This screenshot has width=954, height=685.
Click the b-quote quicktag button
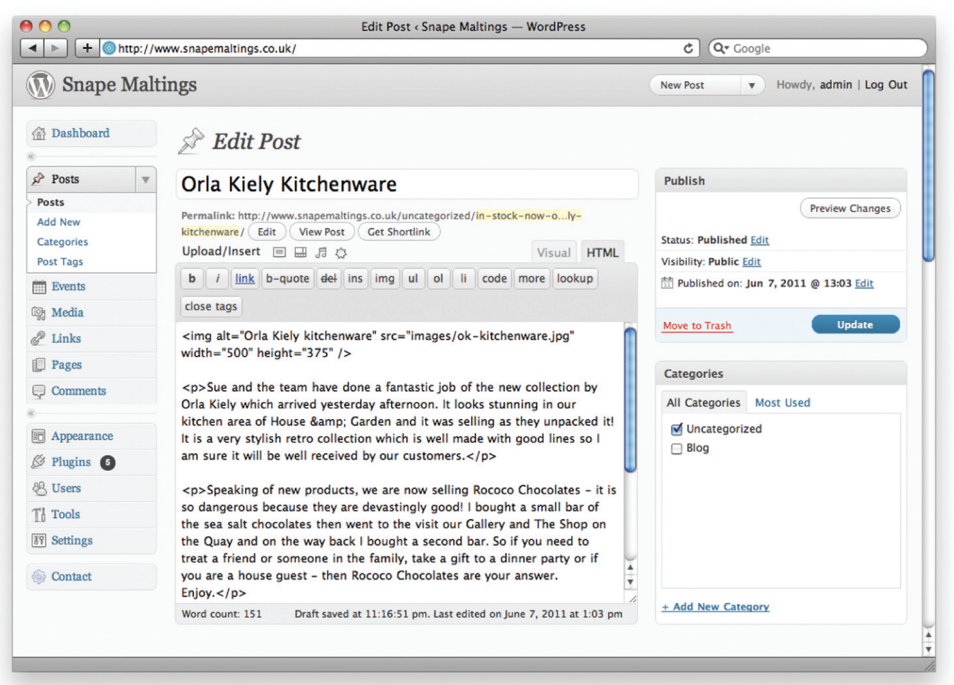click(x=287, y=278)
